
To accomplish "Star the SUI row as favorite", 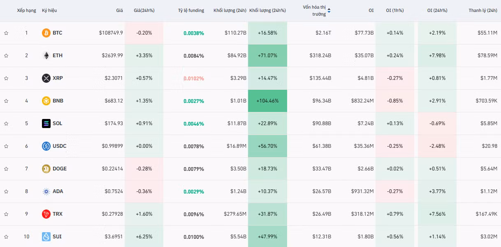I will click(x=6, y=237).
